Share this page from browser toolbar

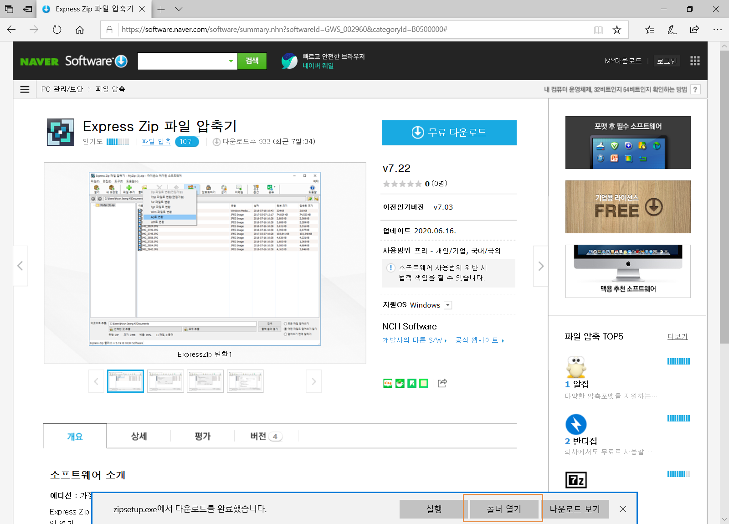pyautogui.click(x=694, y=30)
